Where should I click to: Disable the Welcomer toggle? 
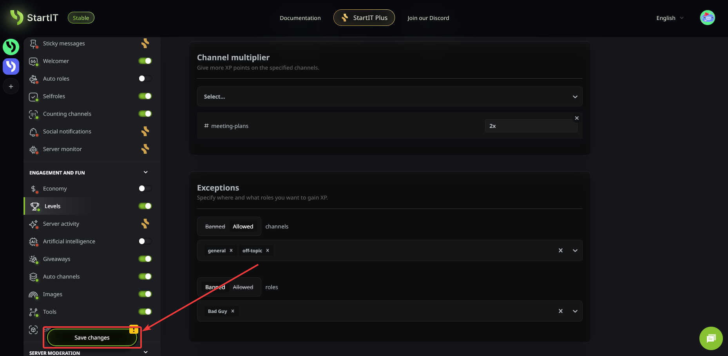point(145,61)
